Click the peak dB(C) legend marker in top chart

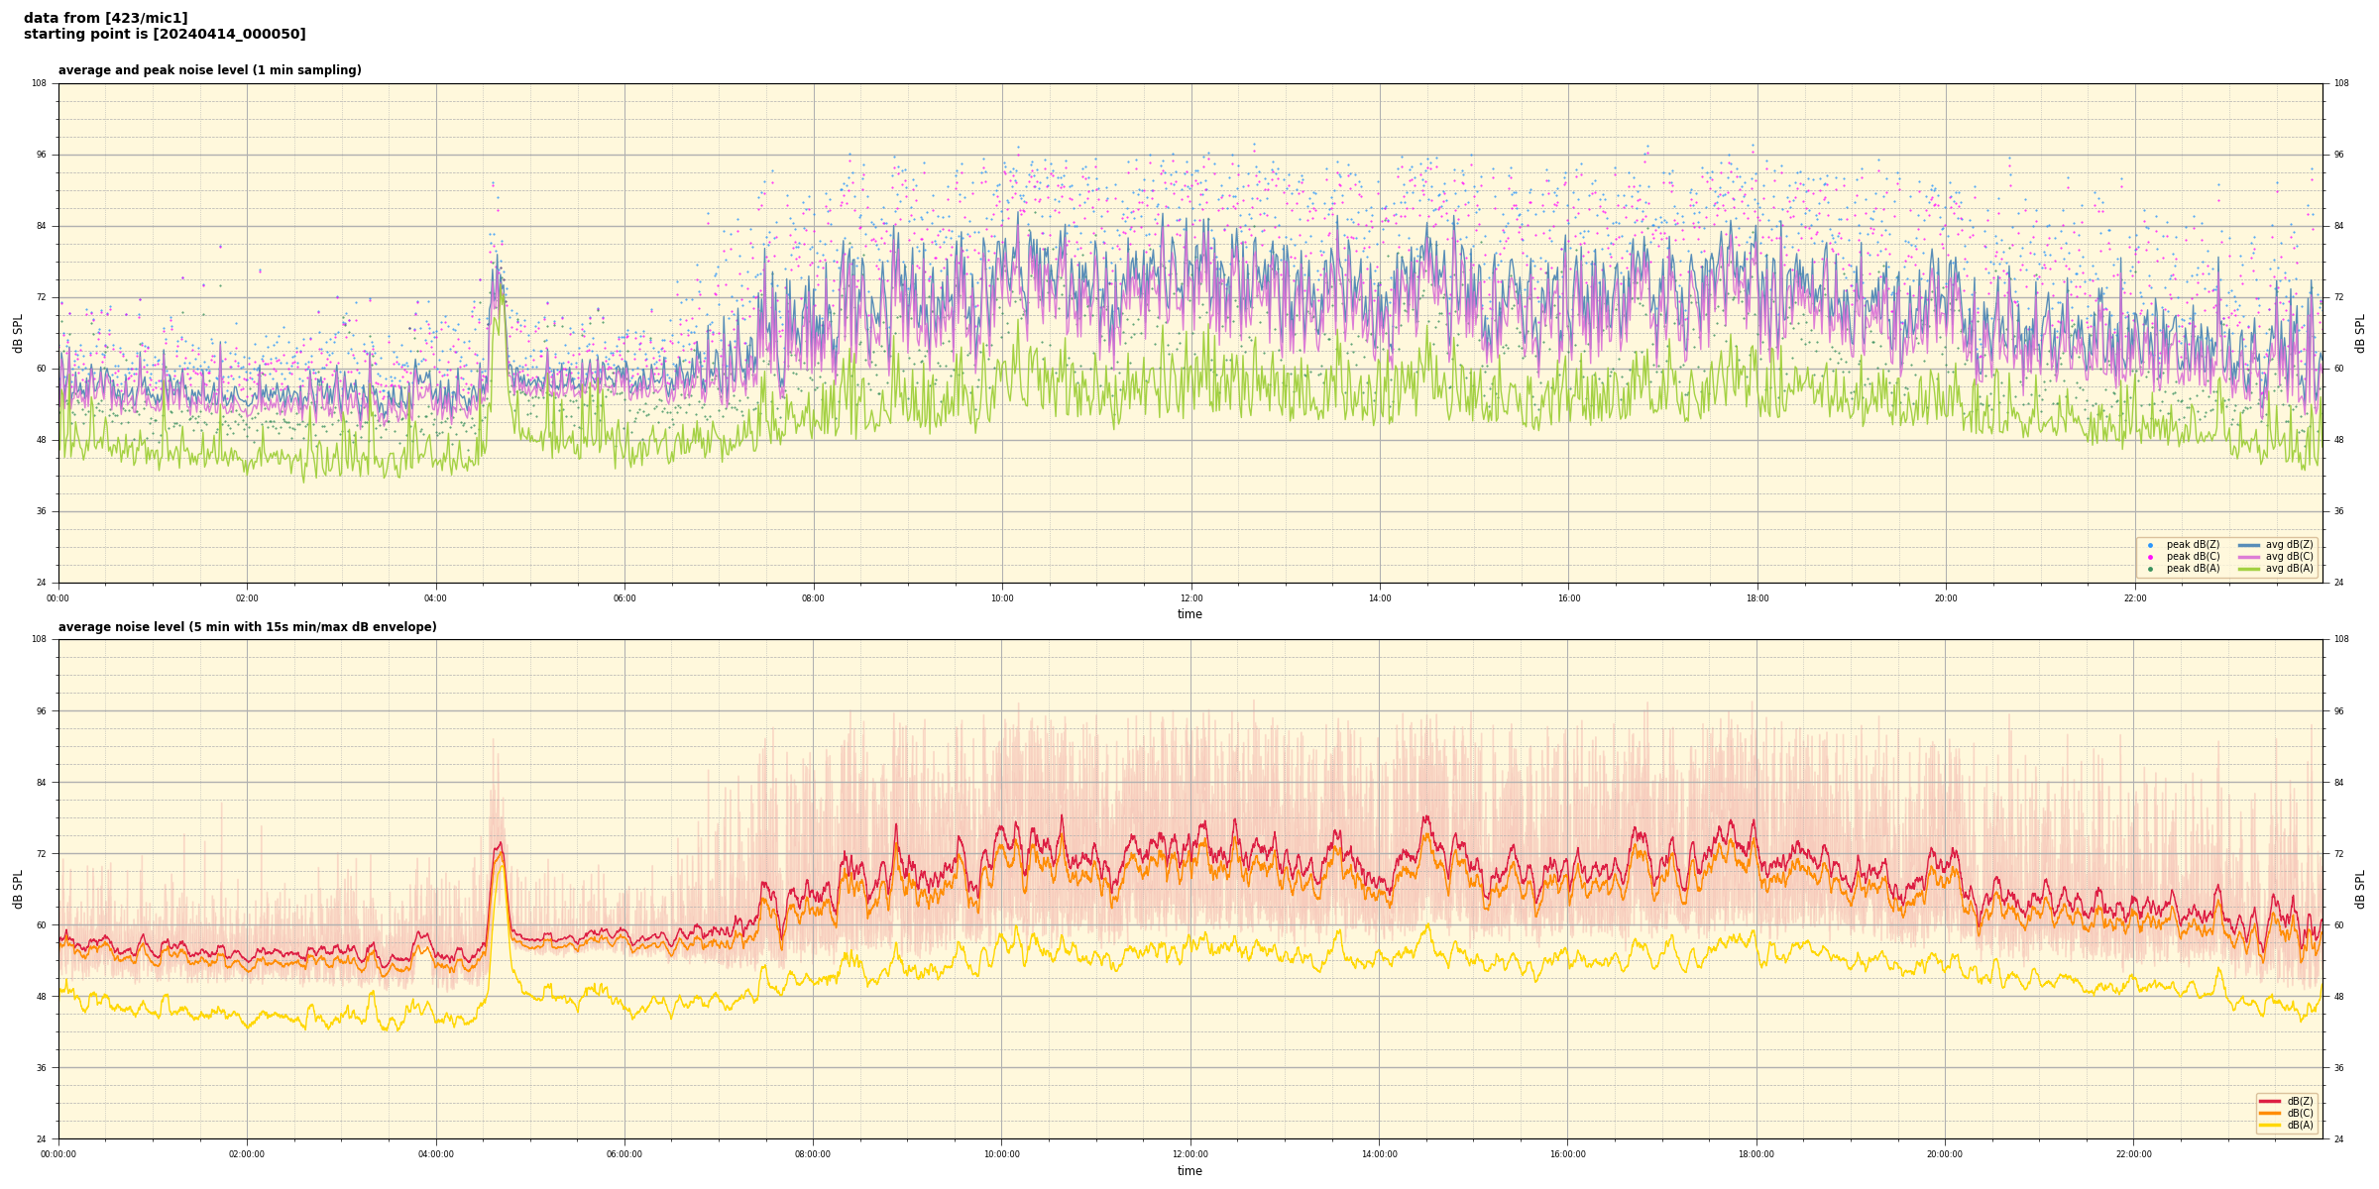coord(2150,557)
